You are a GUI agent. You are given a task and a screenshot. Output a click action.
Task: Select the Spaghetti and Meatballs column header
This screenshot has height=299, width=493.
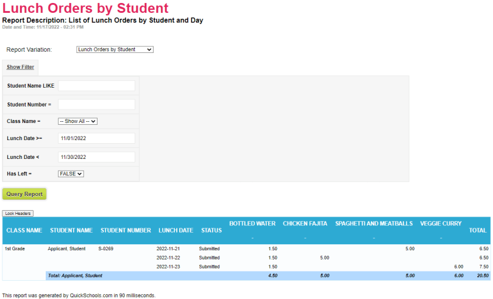point(374,223)
